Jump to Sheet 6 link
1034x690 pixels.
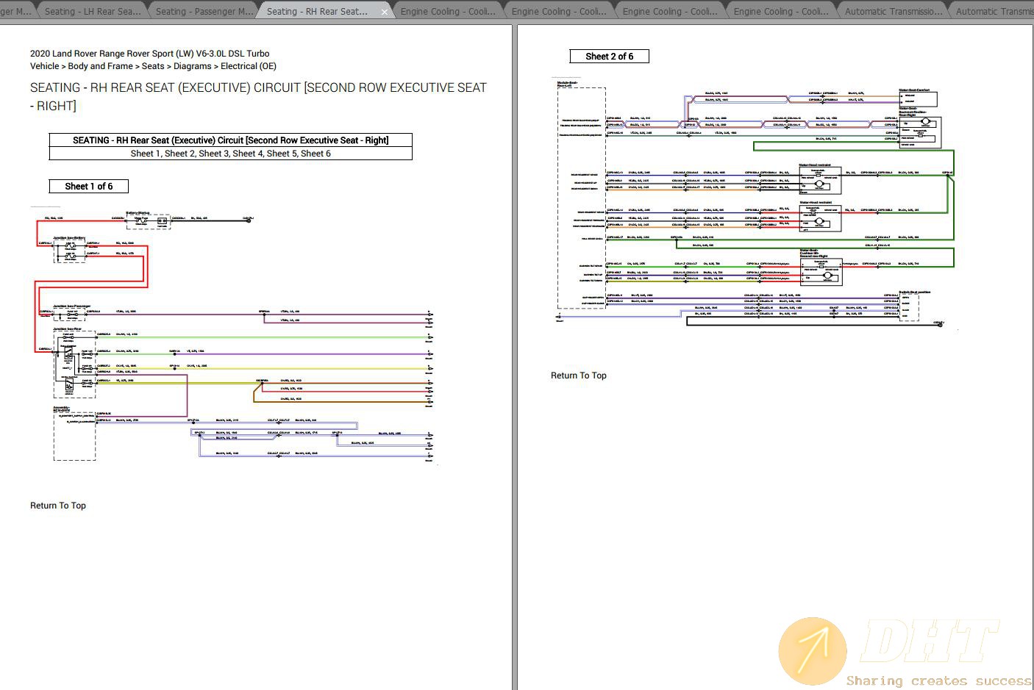pos(315,154)
